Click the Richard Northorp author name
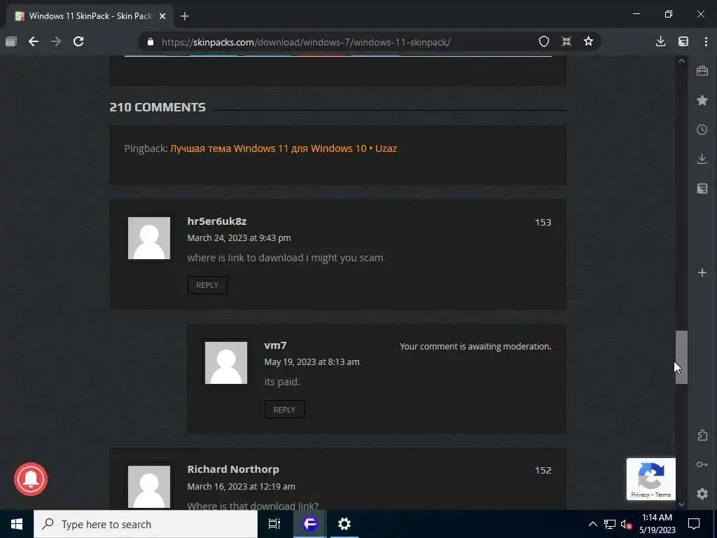 [x=233, y=469]
